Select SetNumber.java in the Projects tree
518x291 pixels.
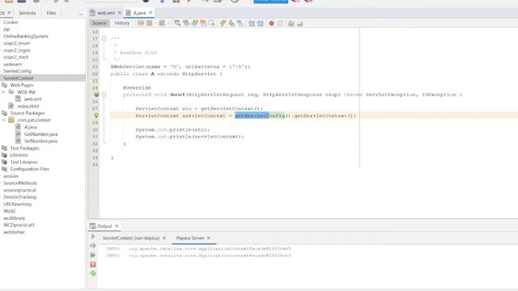pyautogui.click(x=40, y=141)
